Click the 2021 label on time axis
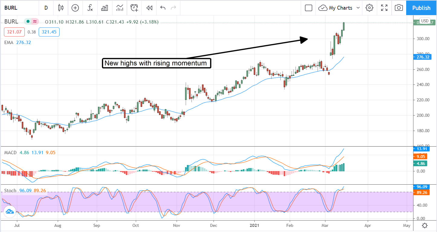The image size is (437, 232). tap(254, 225)
